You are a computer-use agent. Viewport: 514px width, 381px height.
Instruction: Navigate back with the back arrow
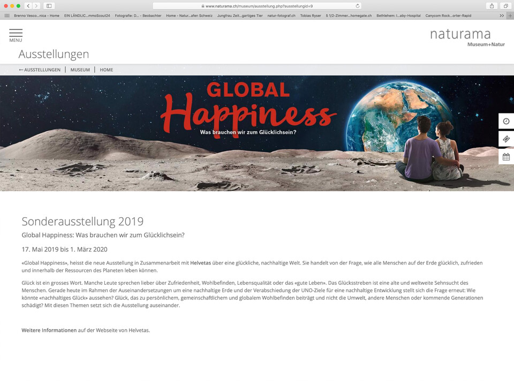click(x=28, y=6)
